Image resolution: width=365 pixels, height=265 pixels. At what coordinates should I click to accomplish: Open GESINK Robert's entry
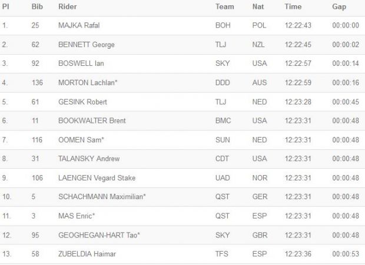click(82, 102)
